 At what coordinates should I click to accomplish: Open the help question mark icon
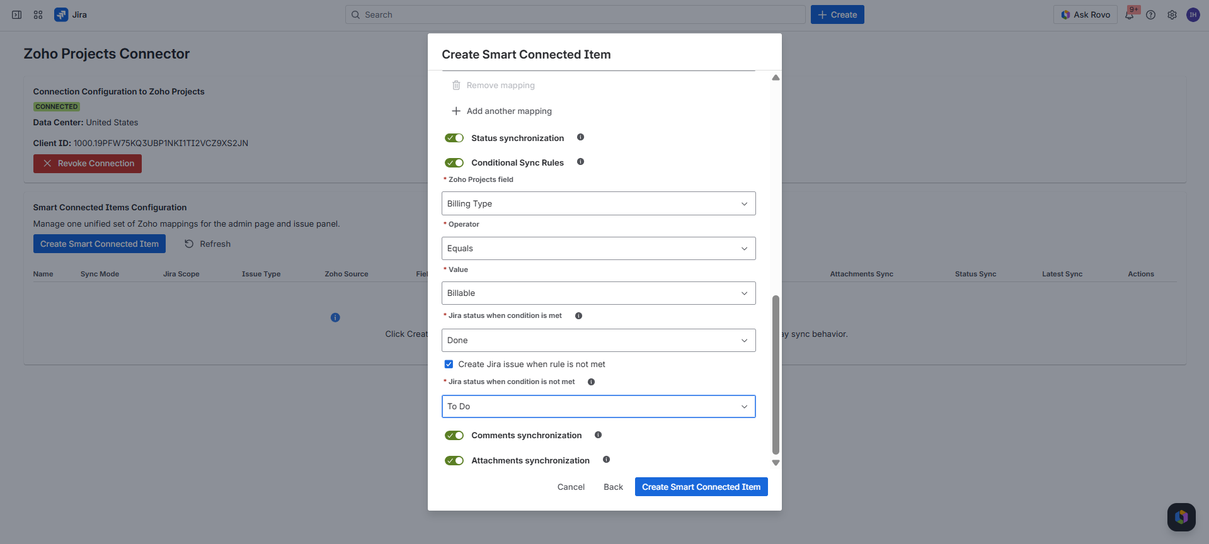click(1150, 14)
